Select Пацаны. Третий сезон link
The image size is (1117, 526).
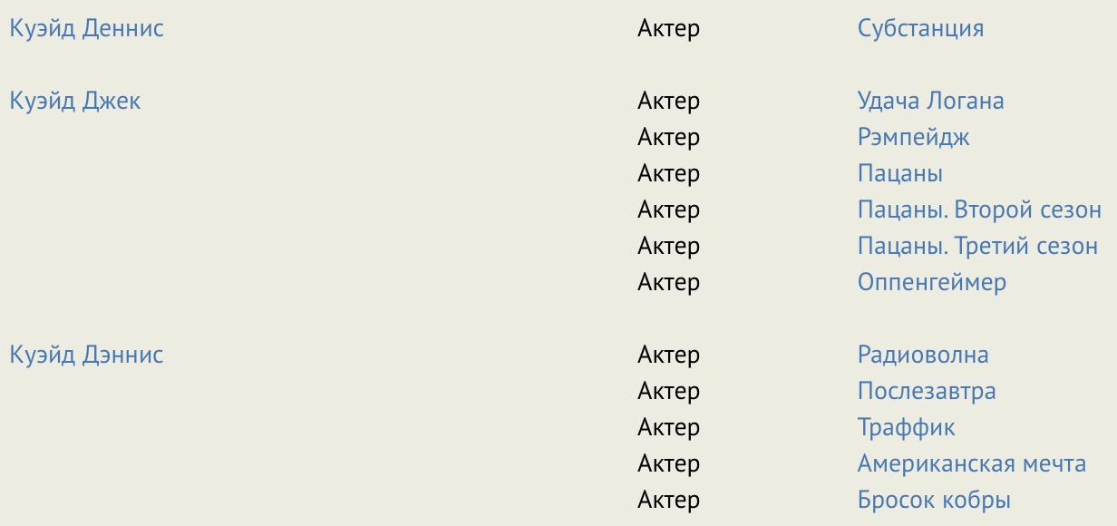[x=977, y=246]
